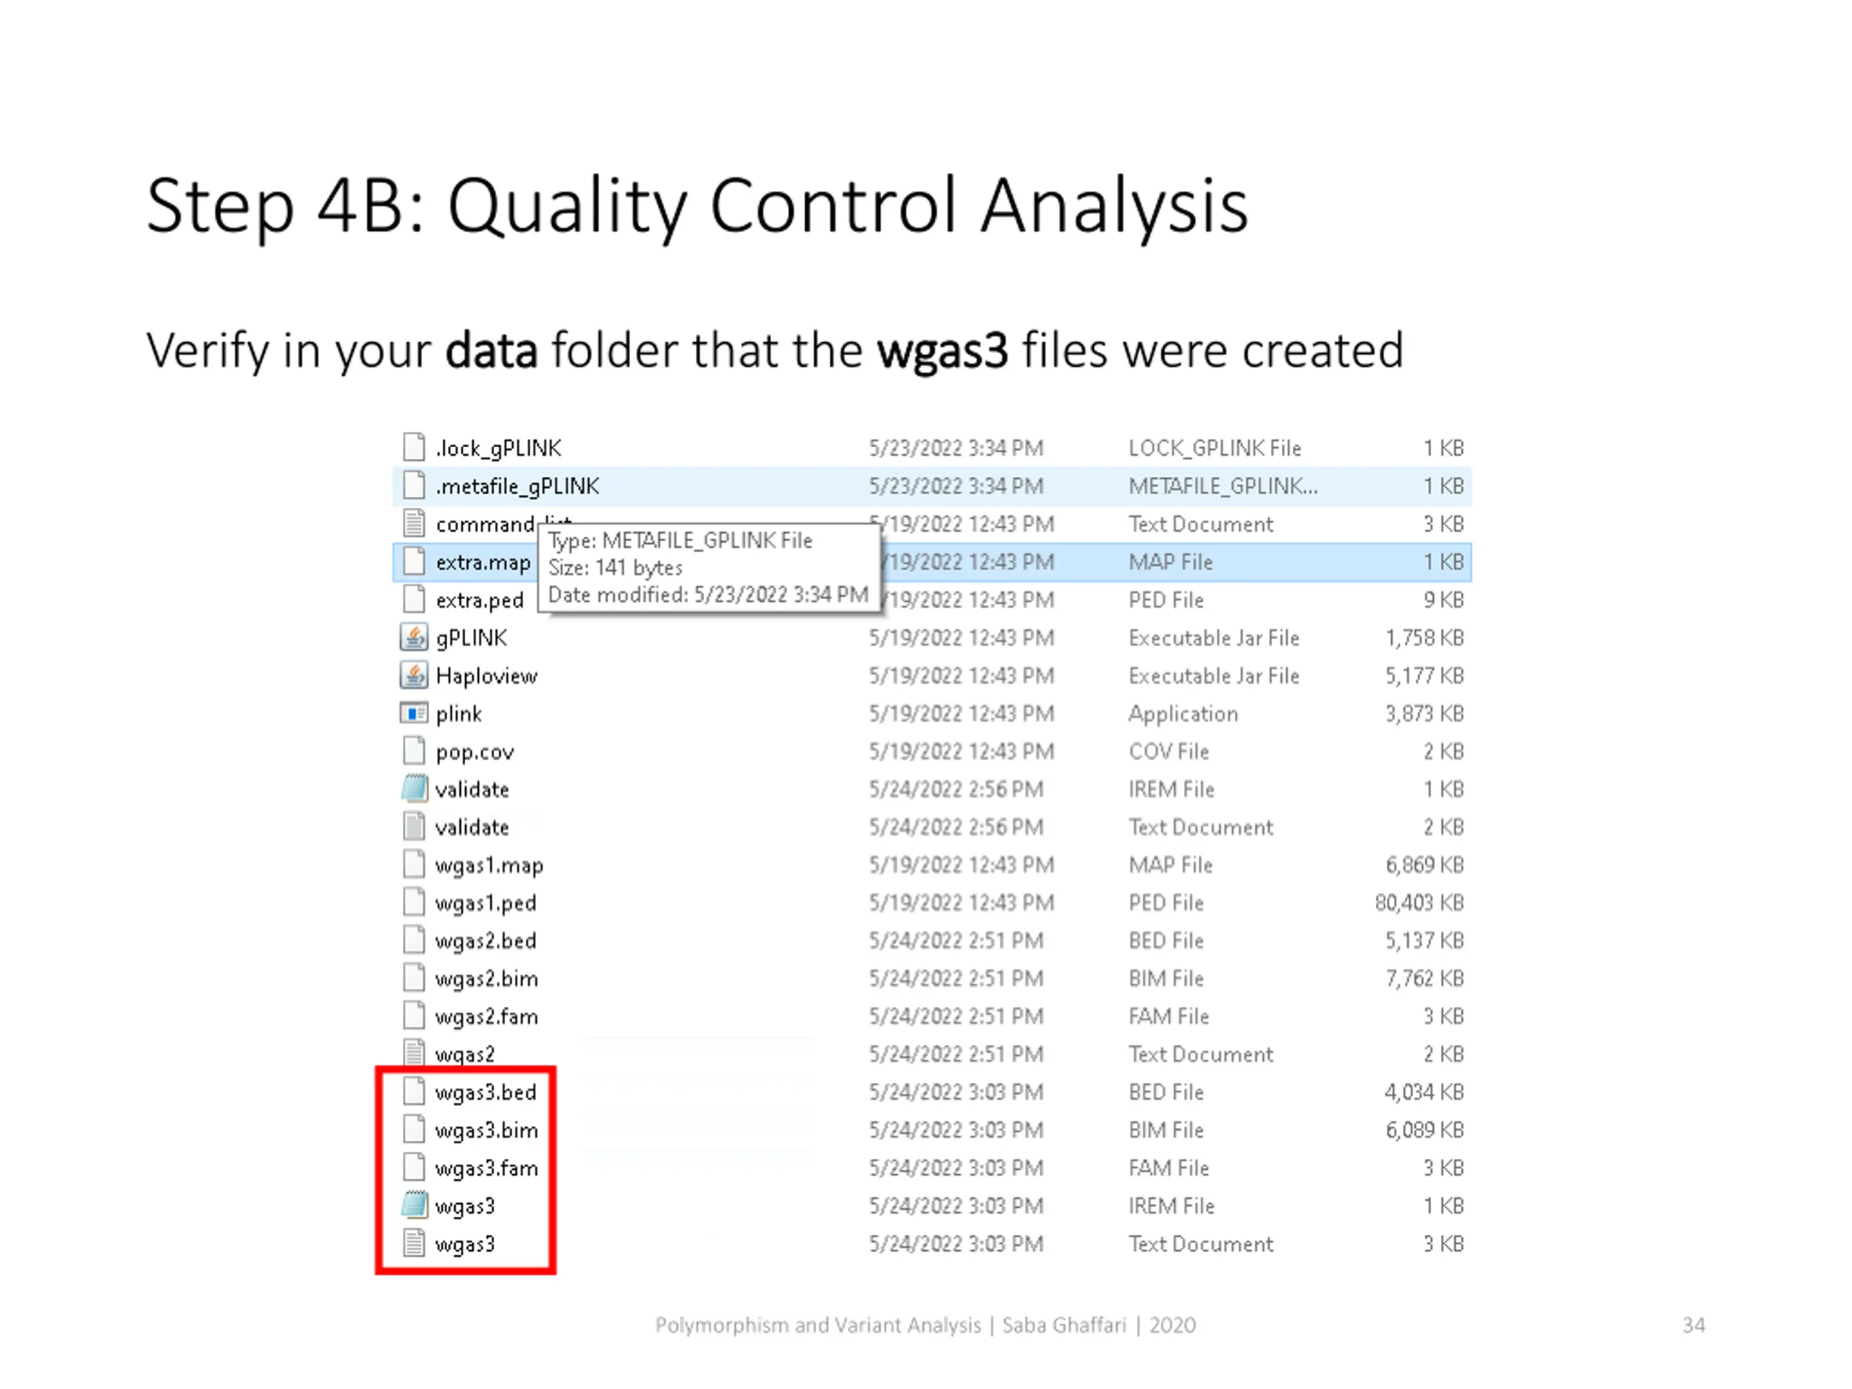Click the tooltip's Size: 141 bytes line
Screen dimensions: 1852x1389
[x=616, y=568]
